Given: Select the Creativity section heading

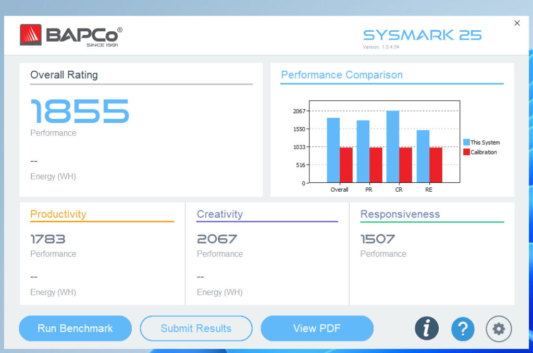Looking at the screenshot, I should tap(220, 214).
